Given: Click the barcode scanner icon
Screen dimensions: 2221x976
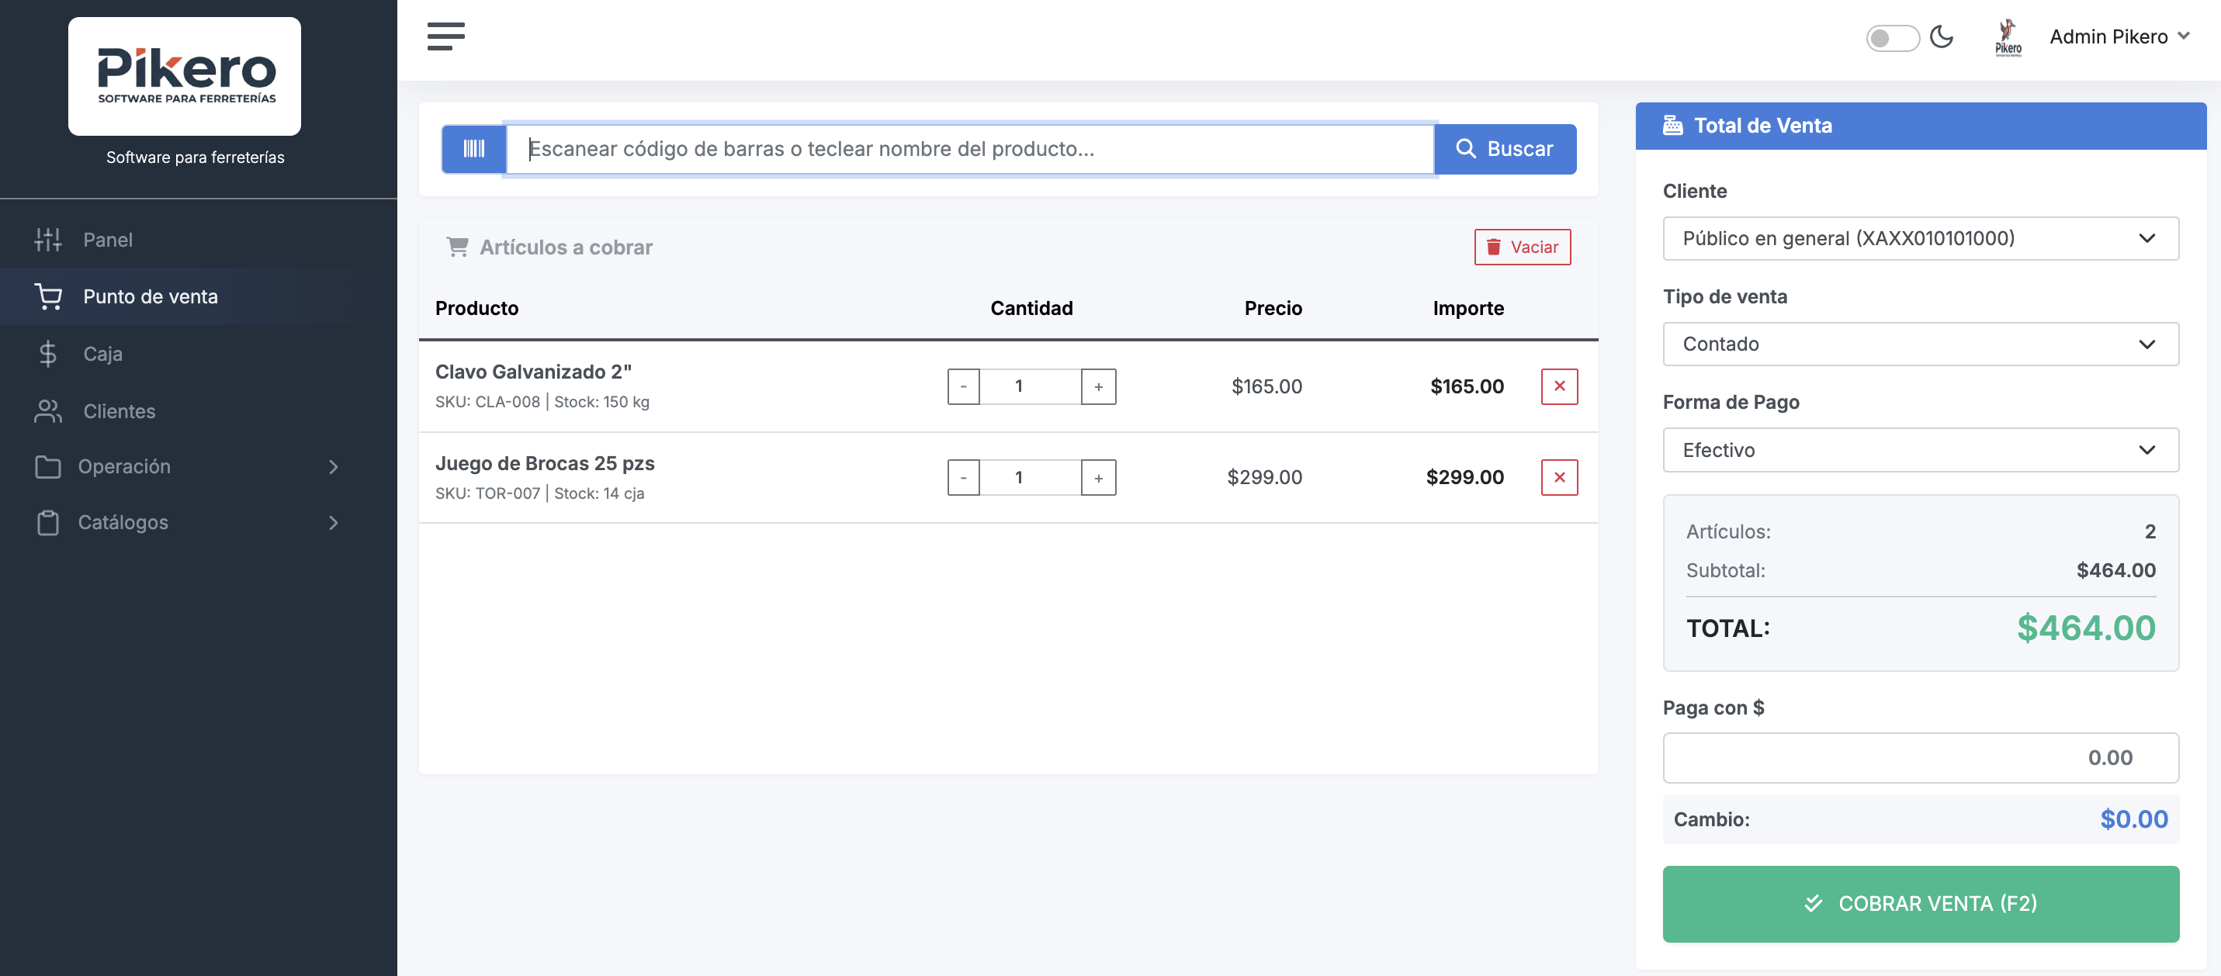Looking at the screenshot, I should pyautogui.click(x=473, y=148).
